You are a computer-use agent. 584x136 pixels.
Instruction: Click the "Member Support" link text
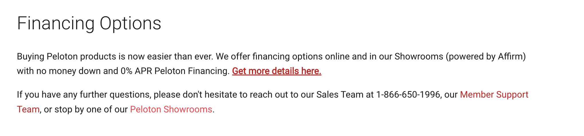(494, 94)
